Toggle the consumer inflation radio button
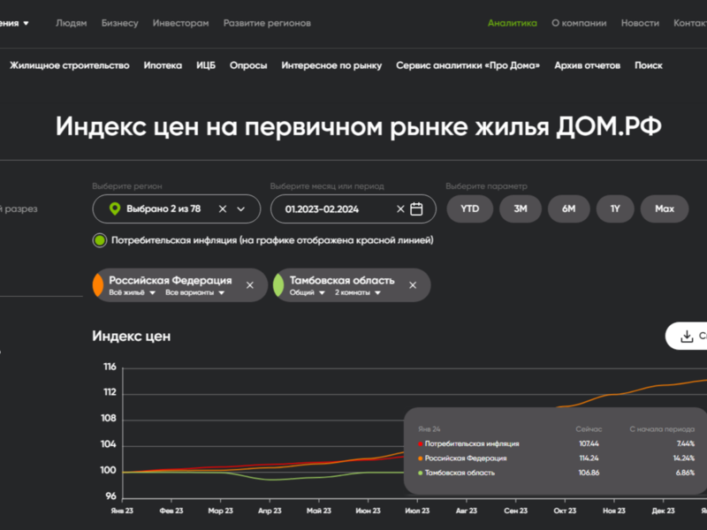The height and width of the screenshot is (530, 707). click(100, 240)
